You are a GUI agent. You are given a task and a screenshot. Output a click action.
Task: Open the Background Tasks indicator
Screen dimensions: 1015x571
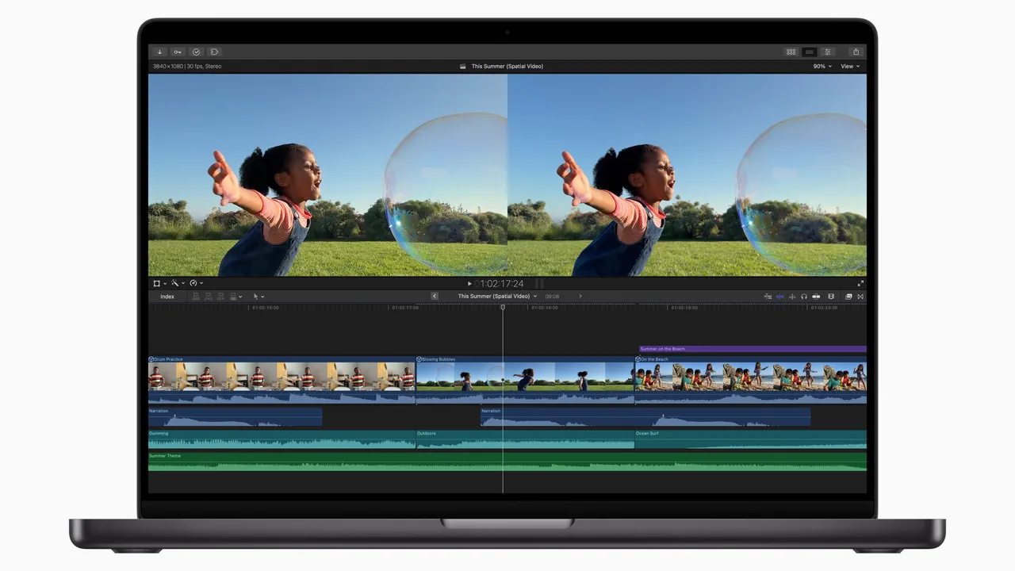tap(196, 52)
